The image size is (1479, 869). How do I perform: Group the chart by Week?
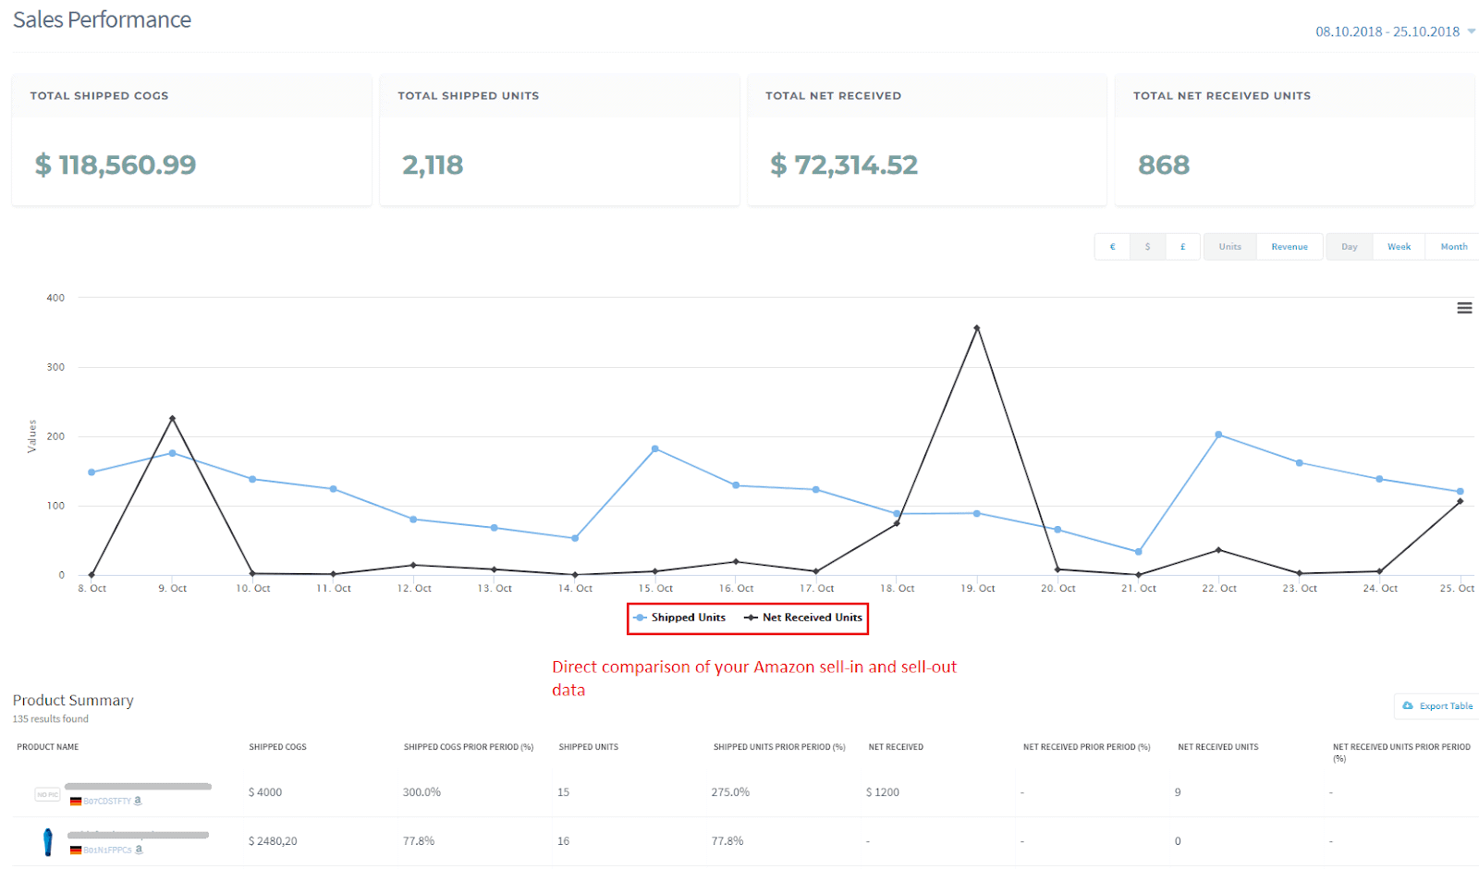[x=1399, y=247]
